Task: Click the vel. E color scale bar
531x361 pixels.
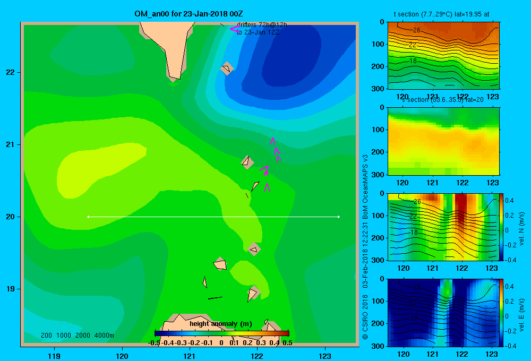Action: point(502,313)
